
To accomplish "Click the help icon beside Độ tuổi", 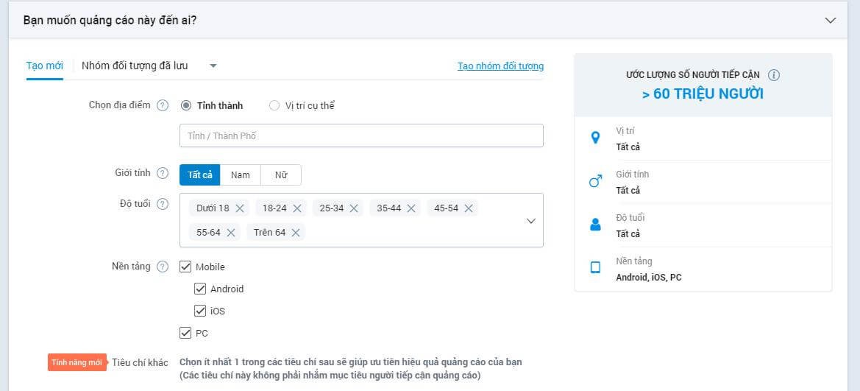I will tap(163, 204).
